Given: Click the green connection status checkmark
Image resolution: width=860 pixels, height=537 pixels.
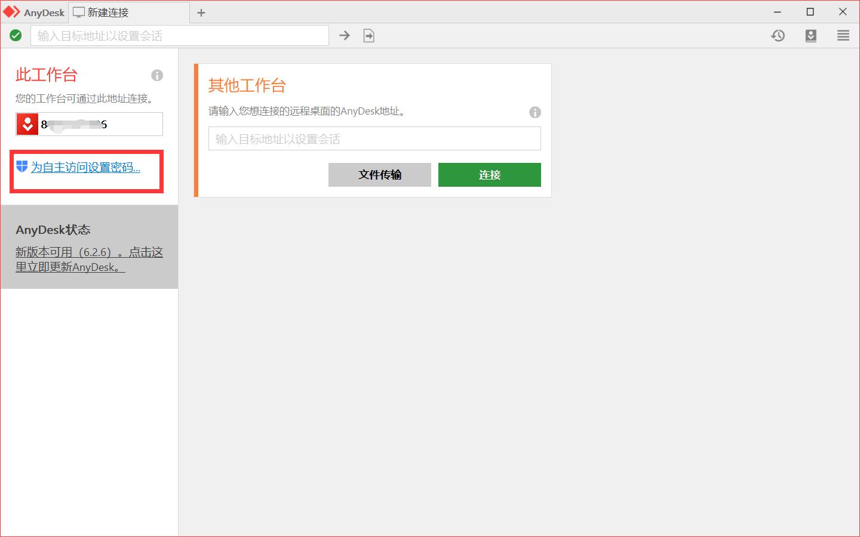Looking at the screenshot, I should [x=16, y=35].
